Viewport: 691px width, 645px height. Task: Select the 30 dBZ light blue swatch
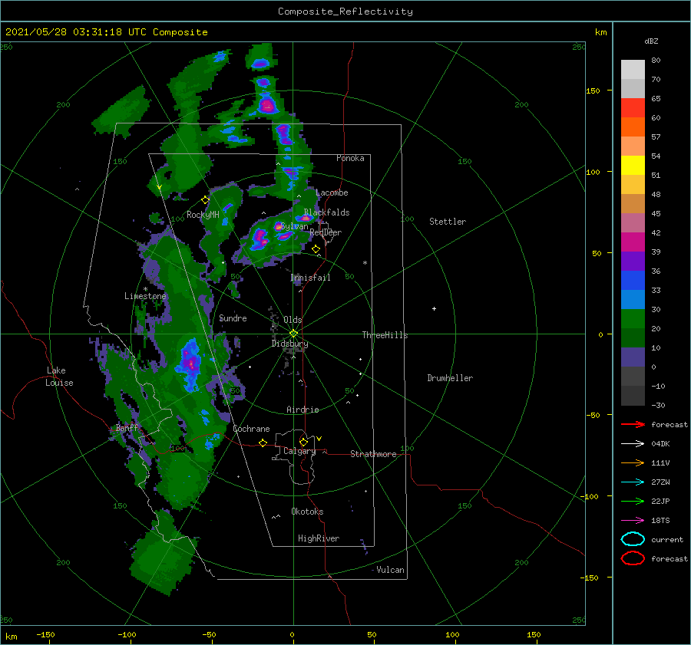tap(633, 299)
